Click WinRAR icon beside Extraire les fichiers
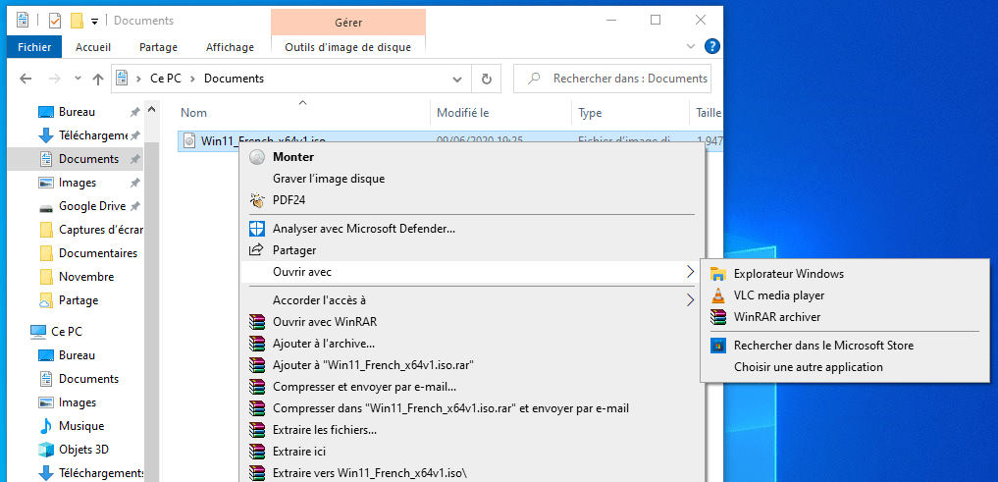The image size is (998, 482). [x=256, y=430]
